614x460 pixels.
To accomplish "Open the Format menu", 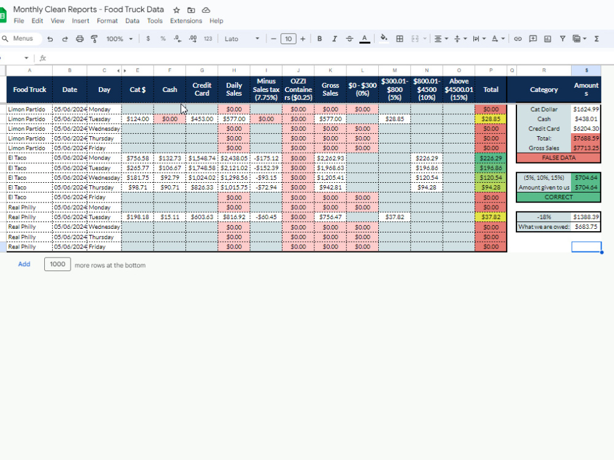I will tap(107, 21).
